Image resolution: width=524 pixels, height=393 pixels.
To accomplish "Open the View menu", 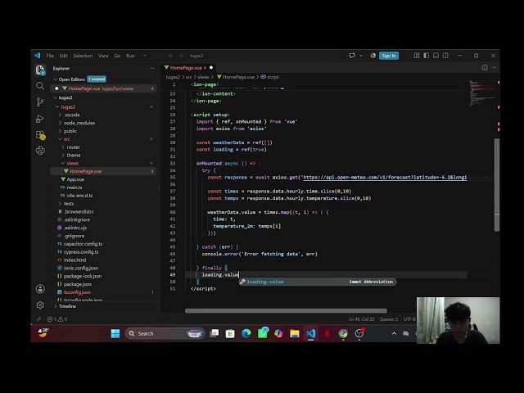I will 103,56.
